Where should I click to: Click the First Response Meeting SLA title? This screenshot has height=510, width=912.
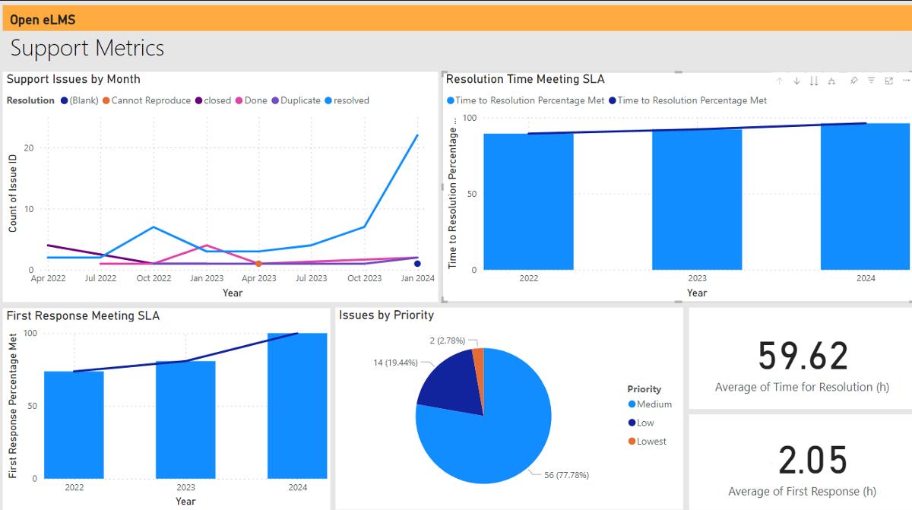83,315
